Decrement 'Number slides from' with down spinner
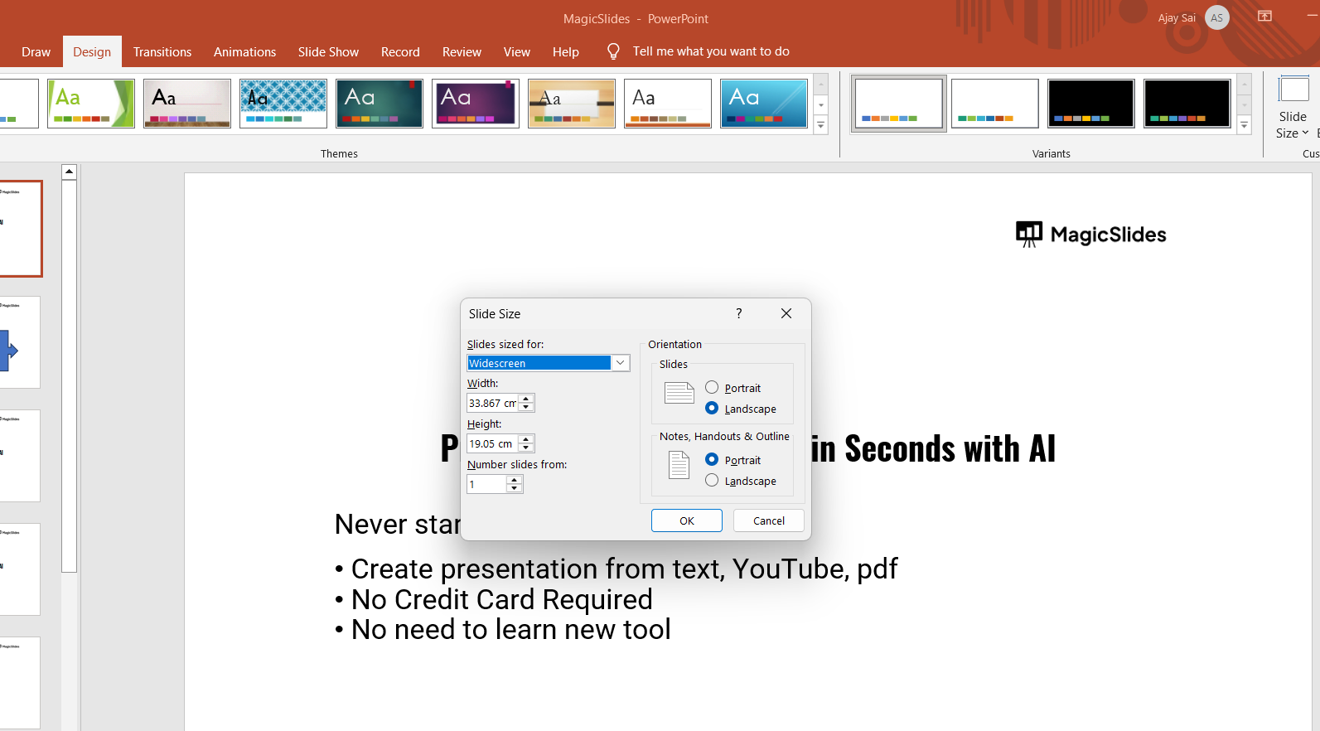 point(515,488)
